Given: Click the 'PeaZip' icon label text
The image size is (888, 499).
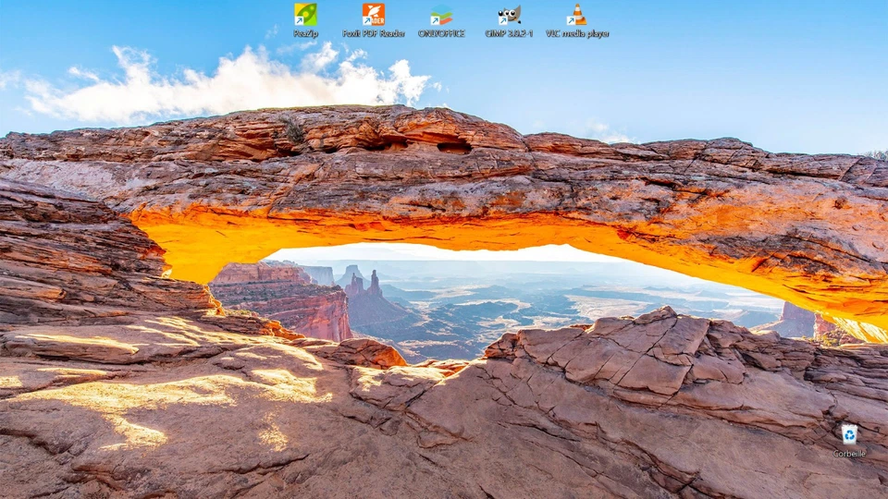Looking at the screenshot, I should 306,34.
